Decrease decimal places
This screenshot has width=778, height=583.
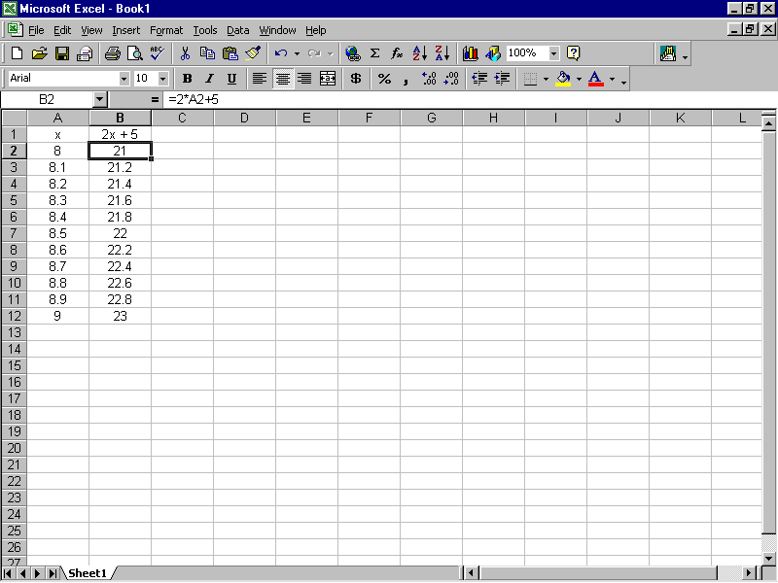click(451, 79)
